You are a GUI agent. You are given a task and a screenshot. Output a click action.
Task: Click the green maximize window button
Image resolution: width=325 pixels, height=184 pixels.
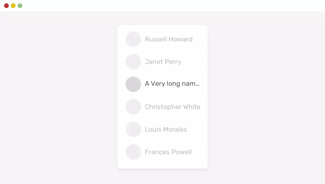pyautogui.click(x=20, y=6)
